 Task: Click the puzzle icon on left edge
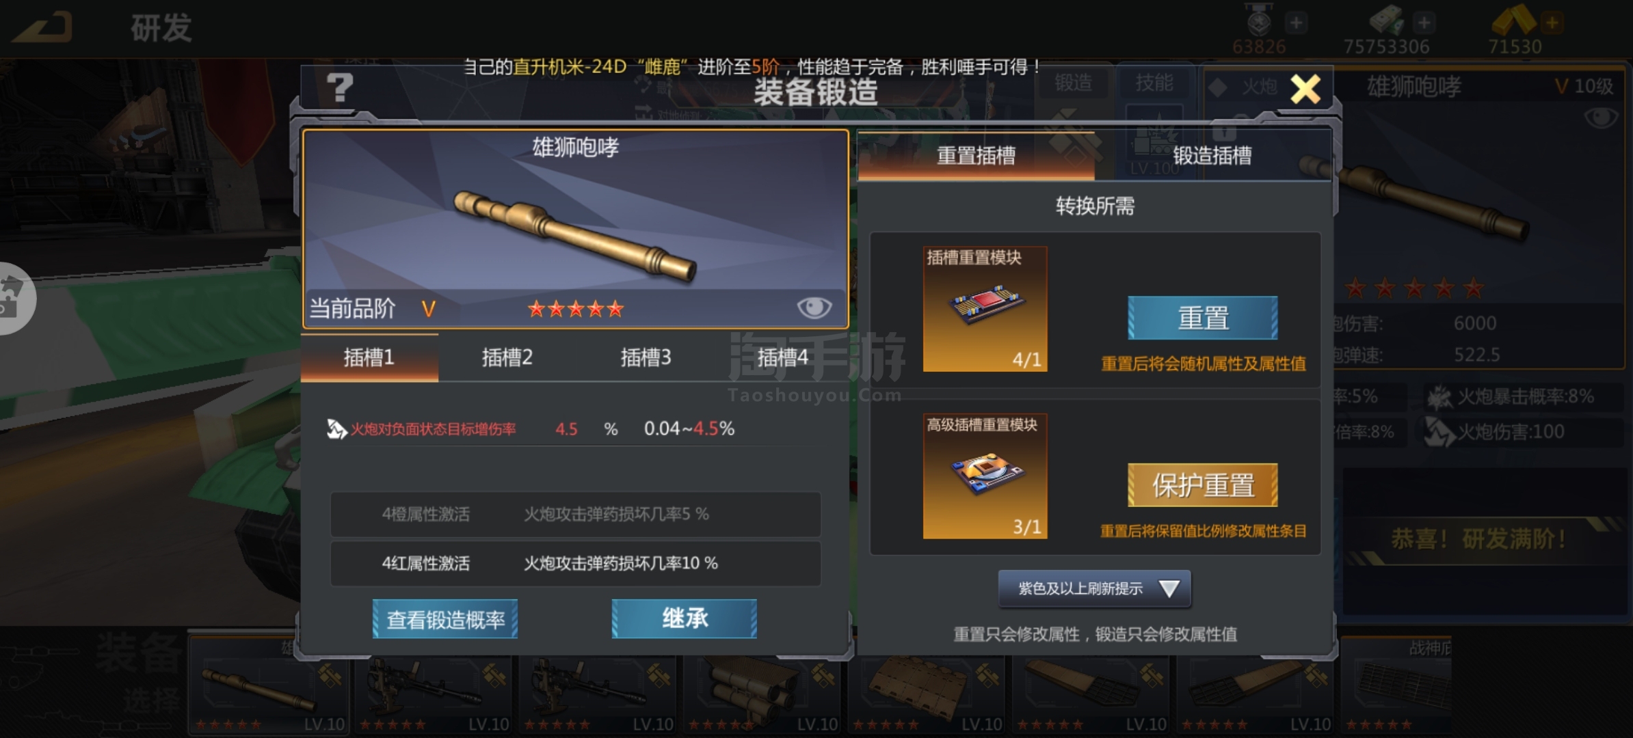[14, 299]
